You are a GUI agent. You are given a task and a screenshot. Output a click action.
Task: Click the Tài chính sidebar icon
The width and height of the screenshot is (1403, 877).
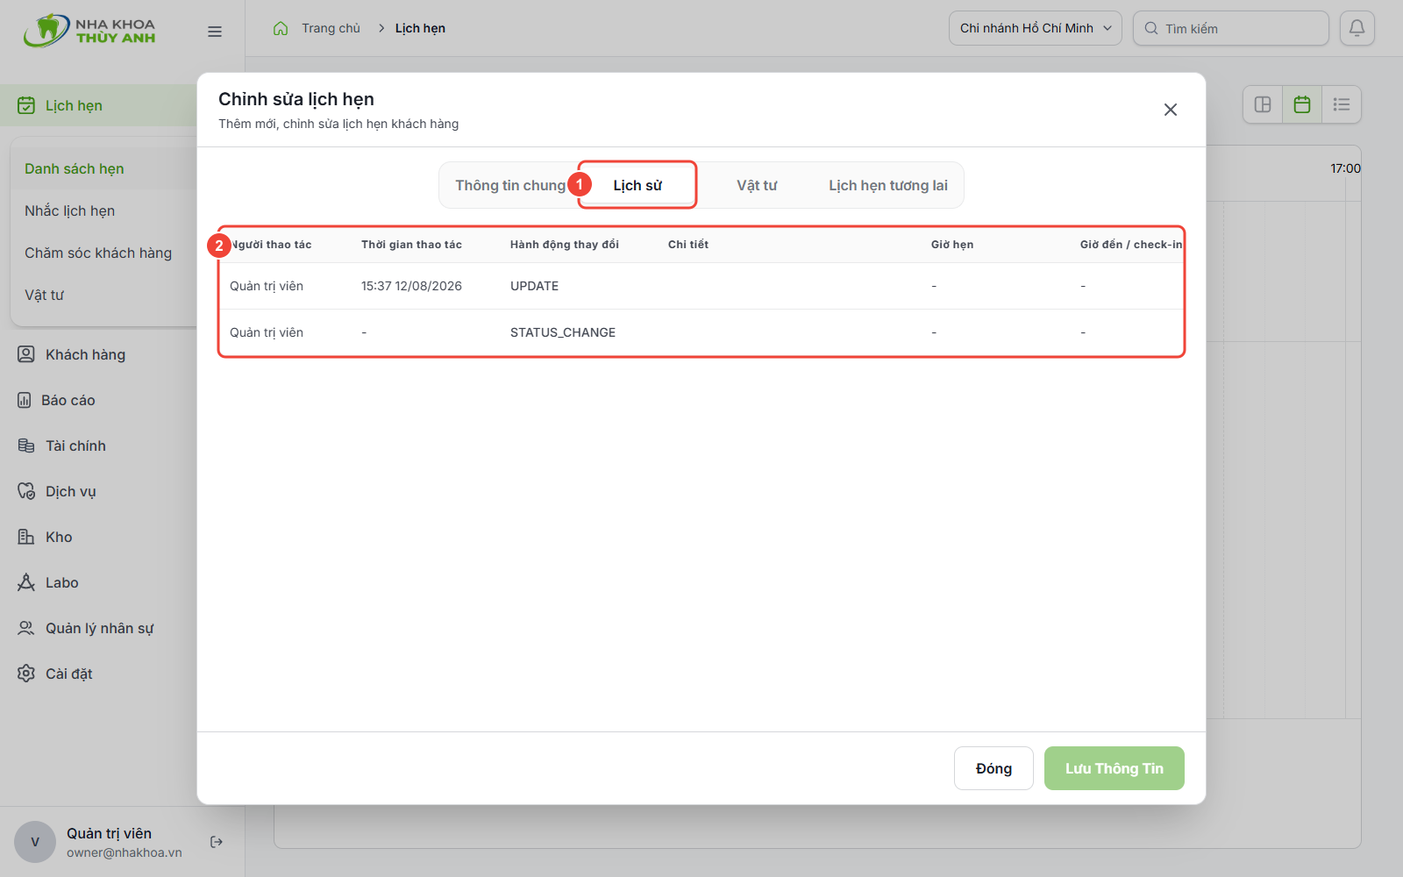(26, 446)
